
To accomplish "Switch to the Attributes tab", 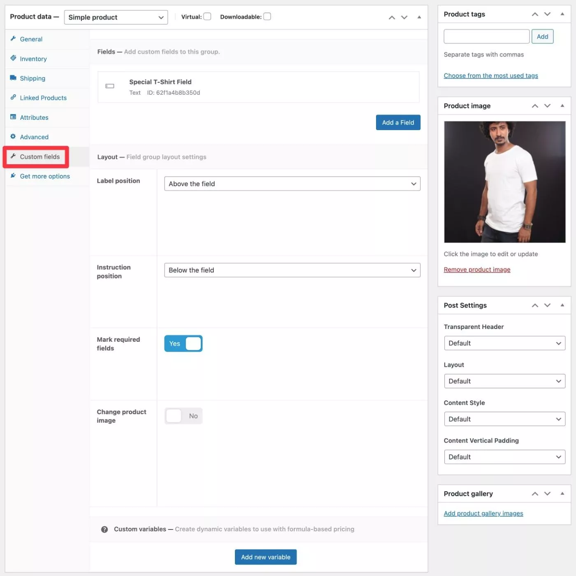I will (47, 117).
